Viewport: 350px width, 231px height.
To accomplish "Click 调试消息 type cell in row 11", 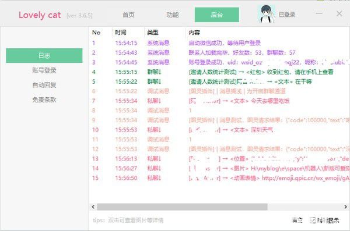I will (x=158, y=140).
